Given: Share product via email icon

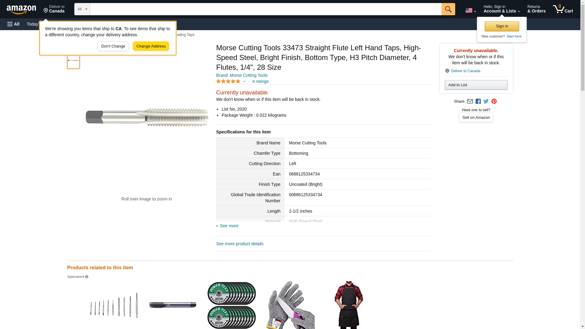Looking at the screenshot, I should click(470, 101).
